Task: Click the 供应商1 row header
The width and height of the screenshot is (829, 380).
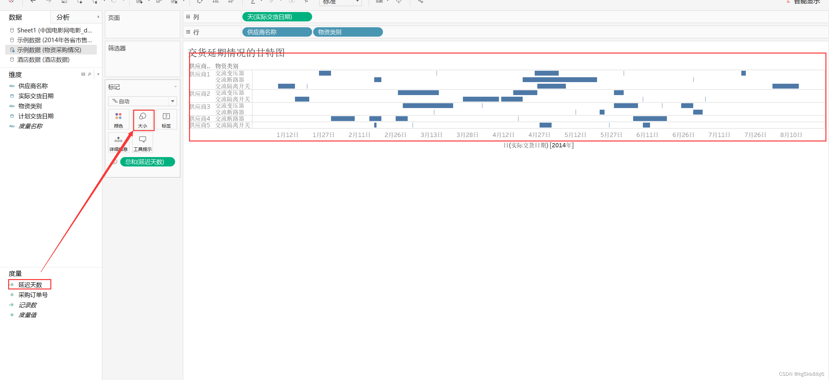Action: coord(200,74)
